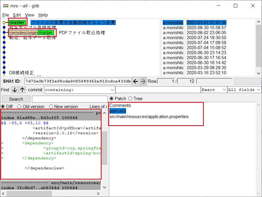
Task: Click date 2020-03-16 23:52:10
Action: coord(206,73)
